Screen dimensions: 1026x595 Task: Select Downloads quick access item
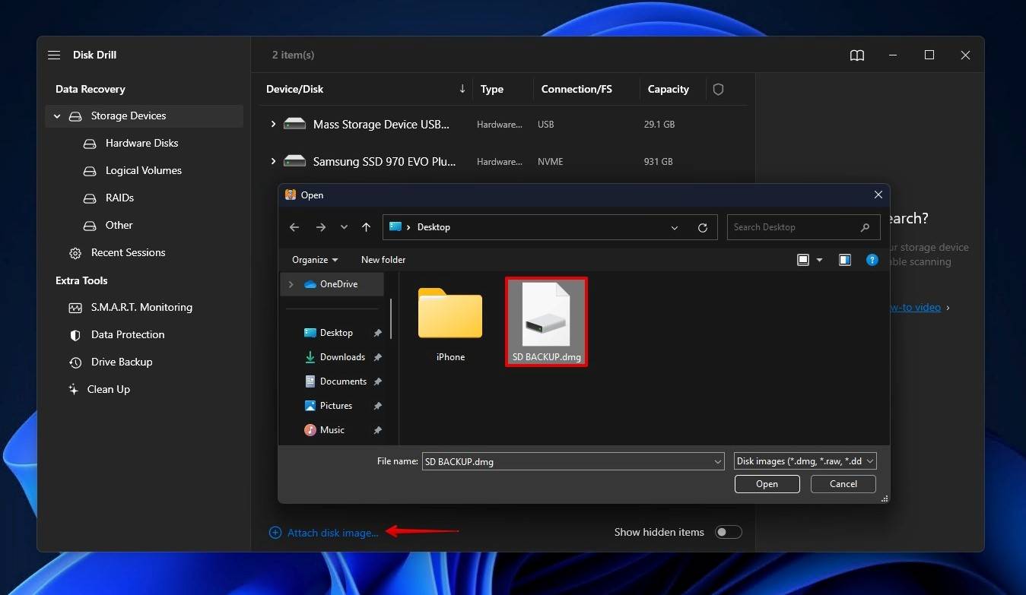[x=342, y=357]
